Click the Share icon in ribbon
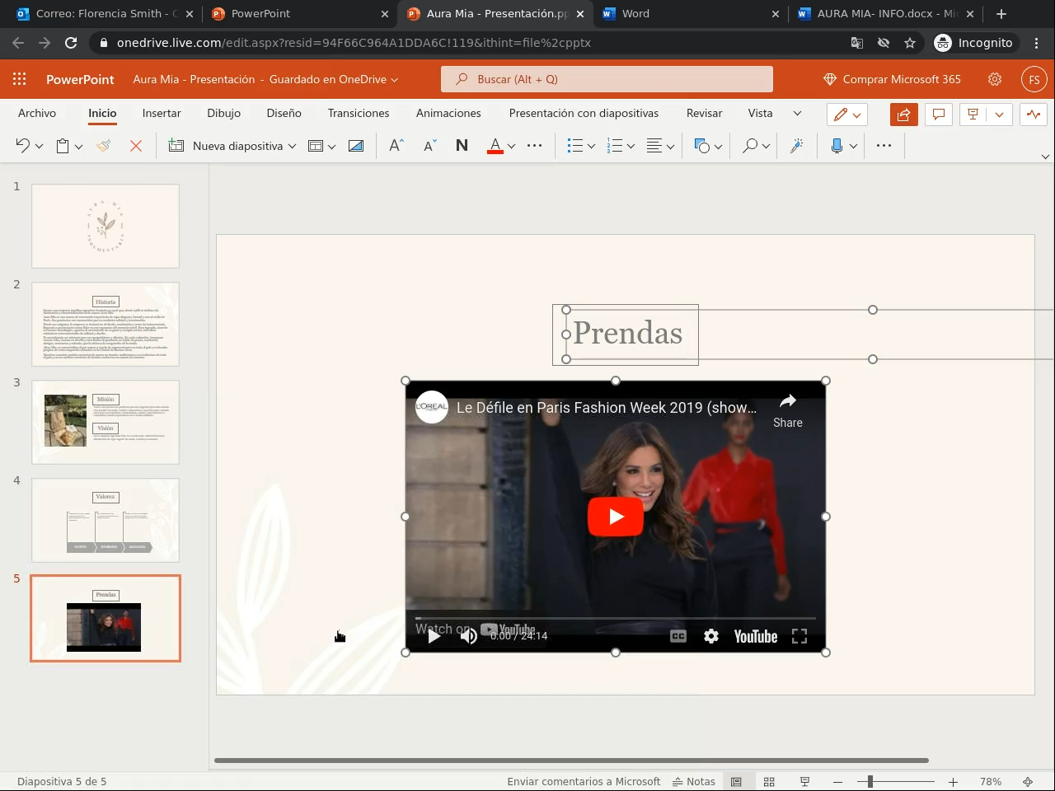This screenshot has width=1055, height=791. point(903,115)
